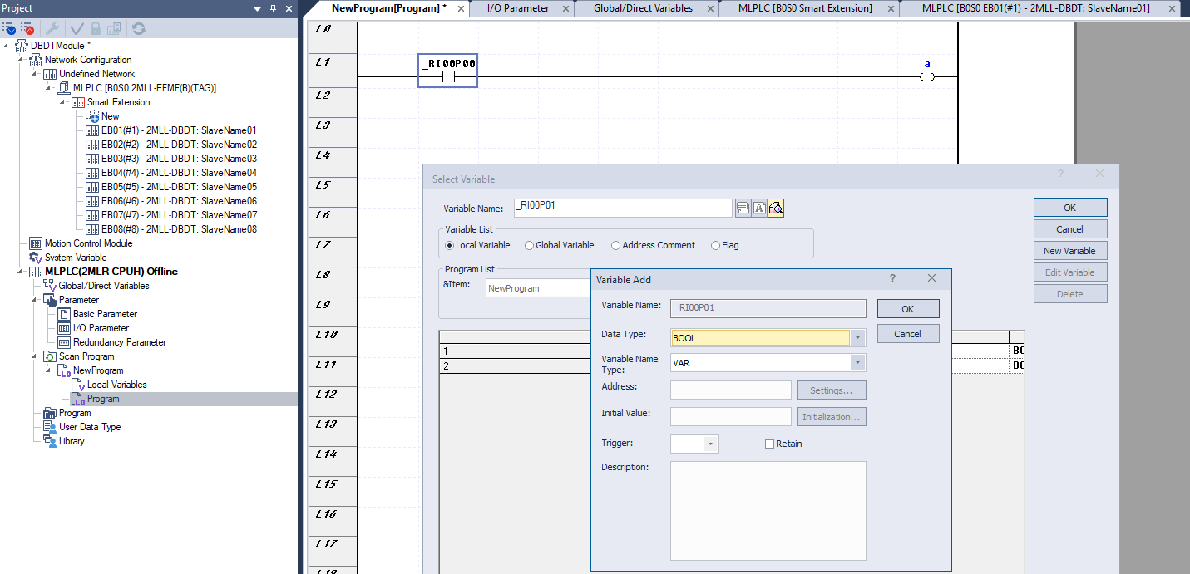Click the Address input field
Screen dimensions: 1190x574
[x=731, y=390]
